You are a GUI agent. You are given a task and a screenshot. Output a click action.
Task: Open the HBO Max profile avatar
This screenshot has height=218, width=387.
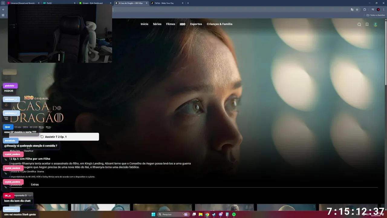[x=376, y=25]
